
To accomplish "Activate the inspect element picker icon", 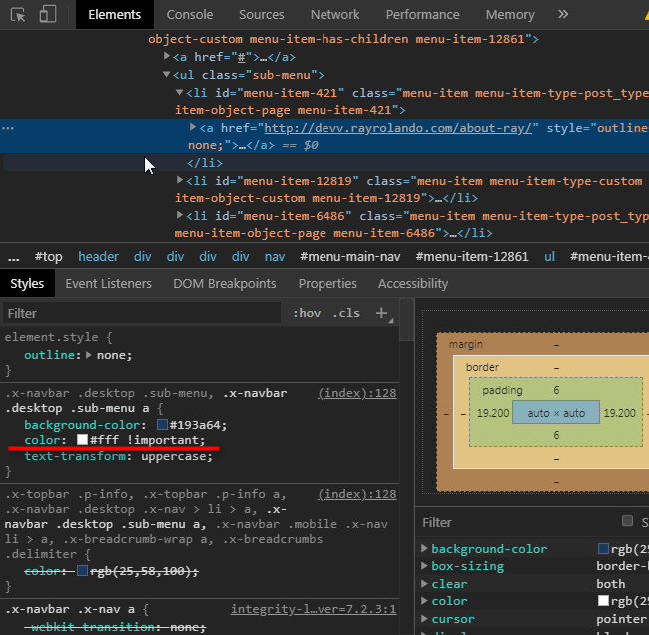I will tap(18, 15).
